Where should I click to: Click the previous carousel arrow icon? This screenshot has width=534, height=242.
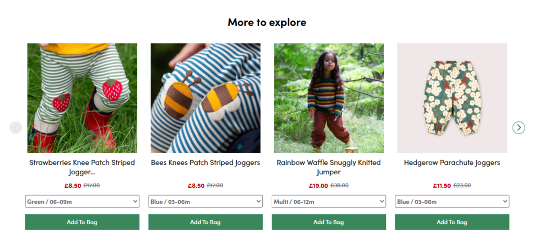point(16,127)
